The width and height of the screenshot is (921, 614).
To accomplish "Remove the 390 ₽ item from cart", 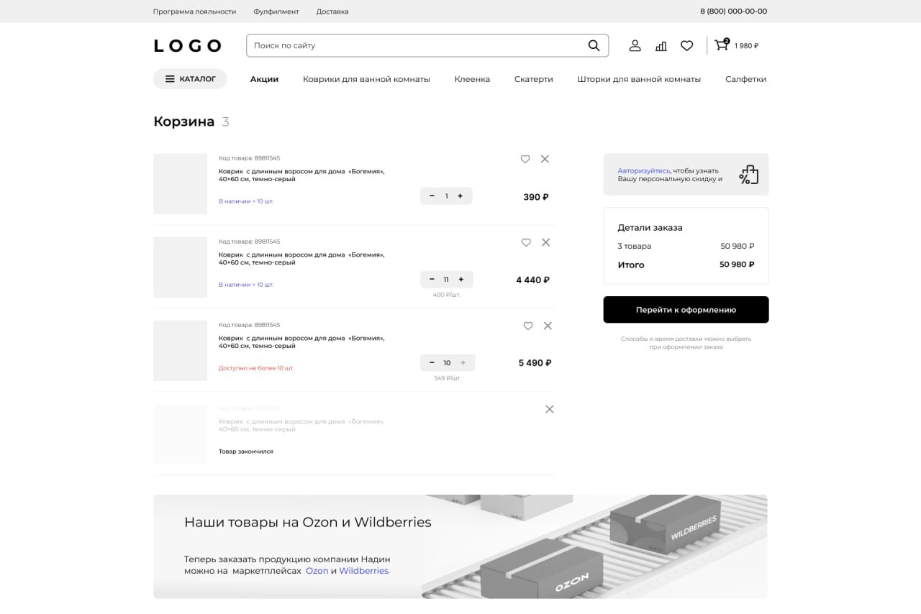I will pos(545,159).
